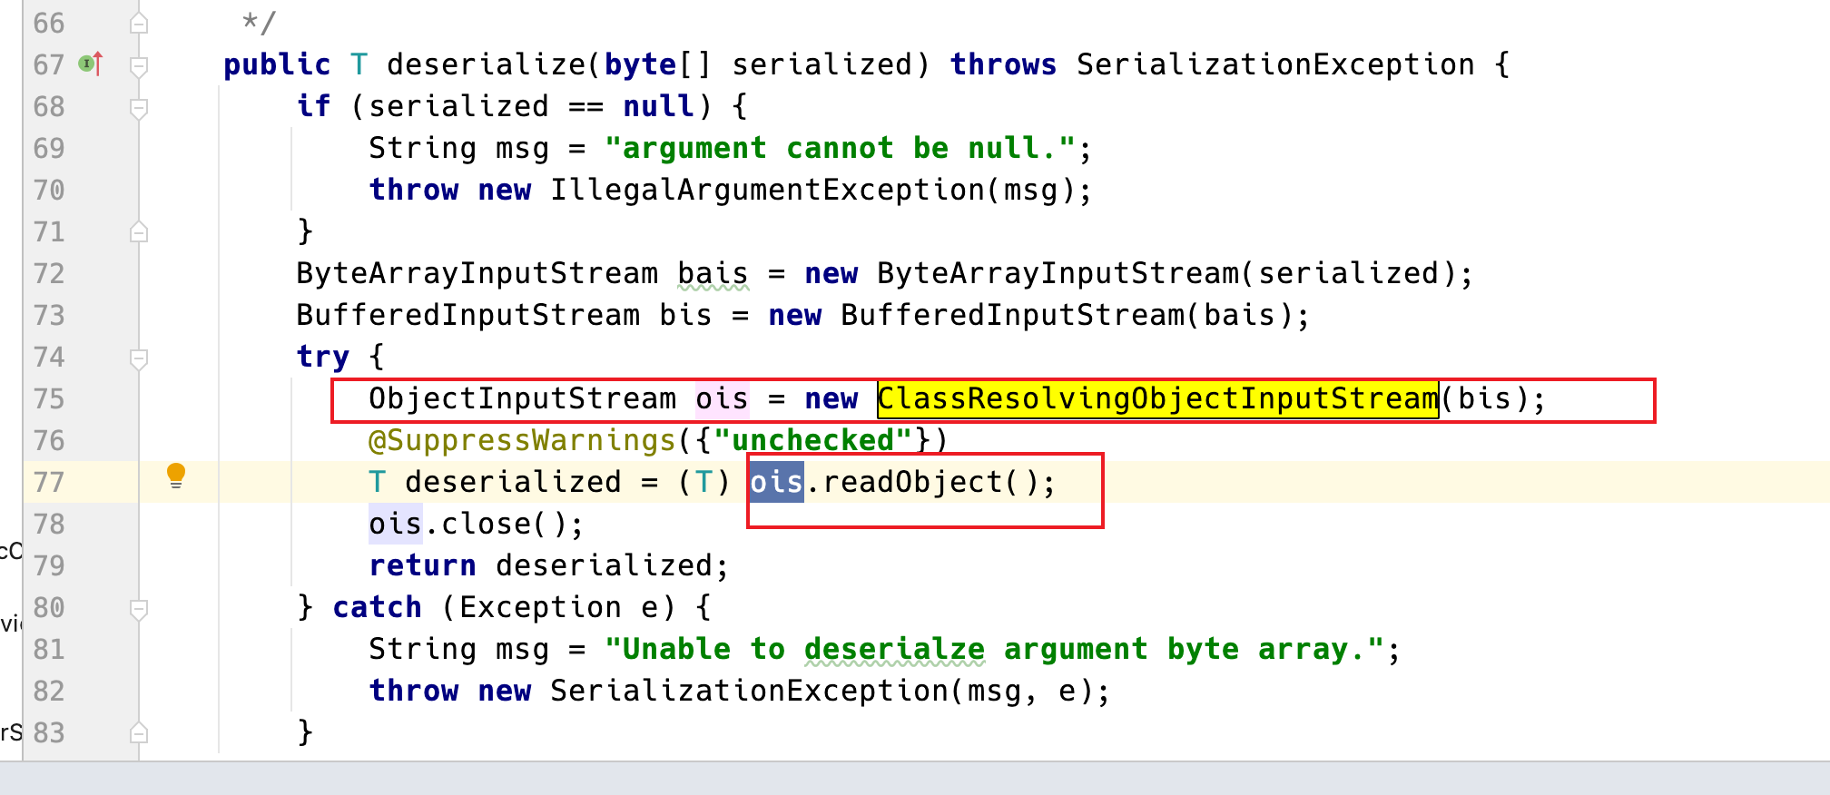Click the fold end marker on line 71

(139, 231)
